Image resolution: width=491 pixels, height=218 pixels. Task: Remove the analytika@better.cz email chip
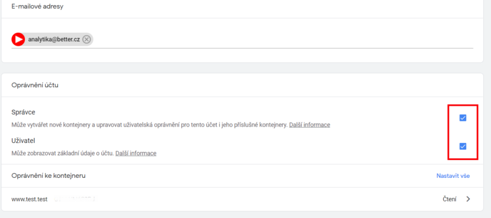[87, 39]
